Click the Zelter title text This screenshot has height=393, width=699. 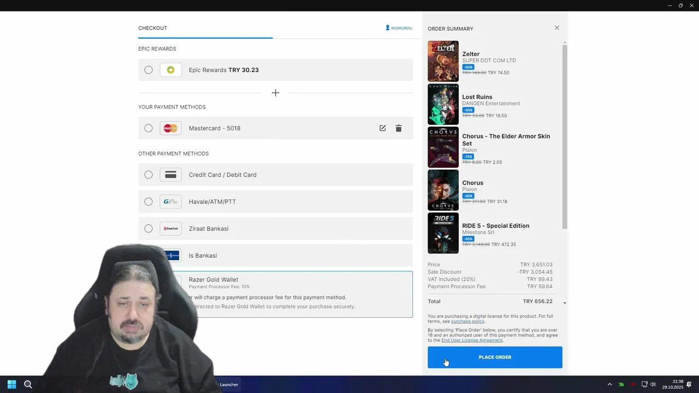(471, 54)
